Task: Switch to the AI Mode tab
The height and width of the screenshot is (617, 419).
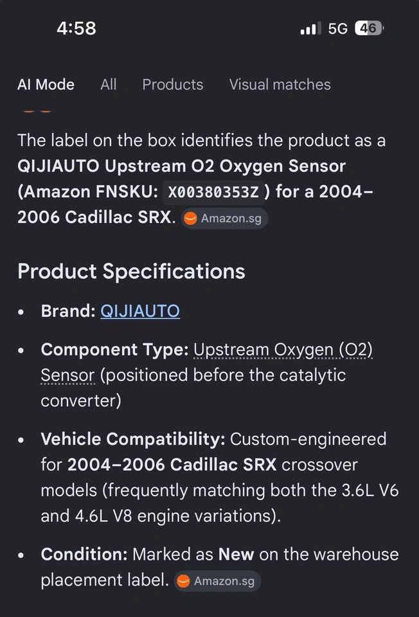Action: [x=46, y=85]
